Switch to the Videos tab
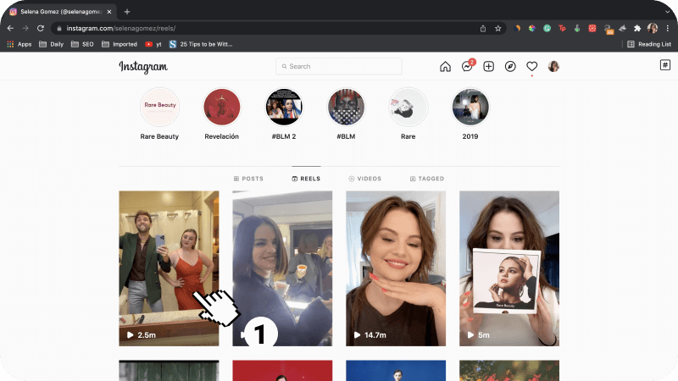The width and height of the screenshot is (678, 381). 364,179
